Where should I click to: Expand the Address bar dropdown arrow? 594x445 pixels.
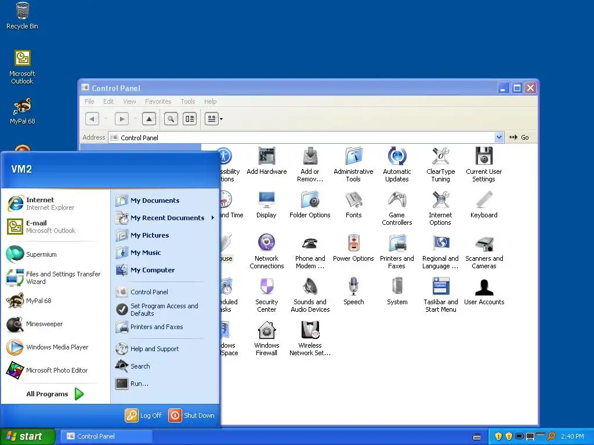(x=499, y=137)
